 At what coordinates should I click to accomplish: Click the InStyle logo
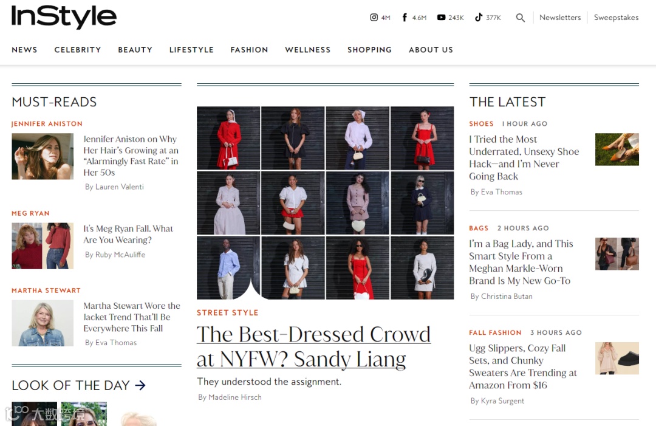coord(64,17)
